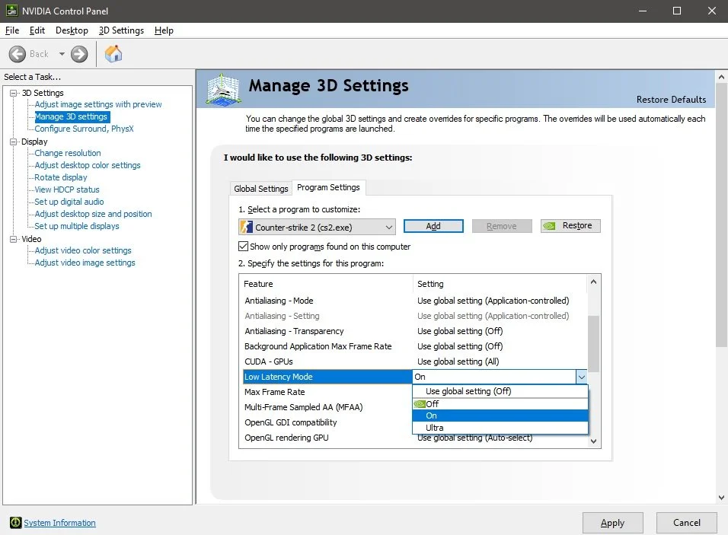Click the Back navigation arrow

point(18,54)
